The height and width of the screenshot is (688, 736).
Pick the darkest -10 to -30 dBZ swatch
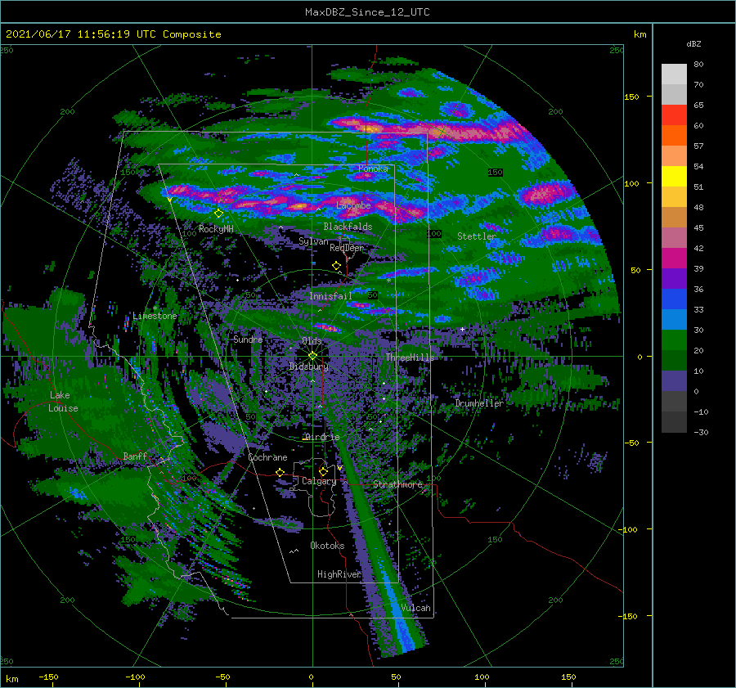pos(674,422)
